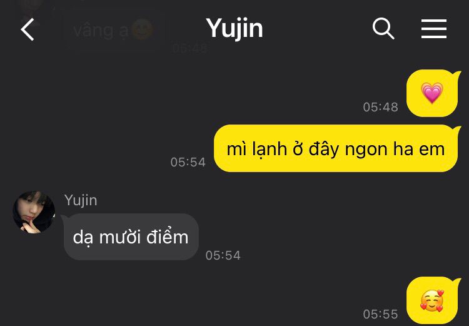Tap the faded 05:48 timestamp under header

[189, 48]
